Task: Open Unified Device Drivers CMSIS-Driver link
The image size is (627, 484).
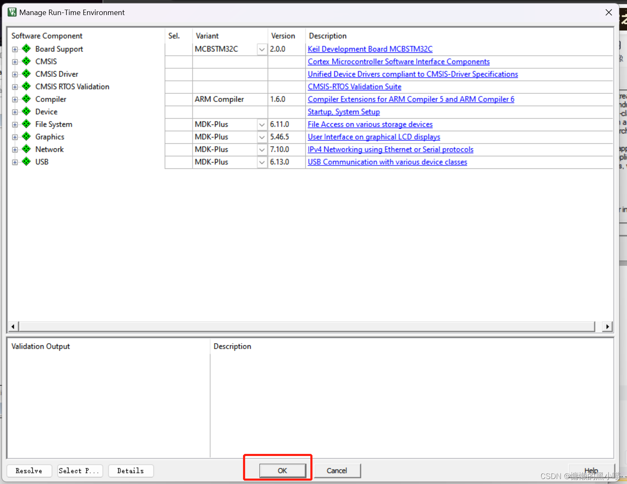Action: 413,74
